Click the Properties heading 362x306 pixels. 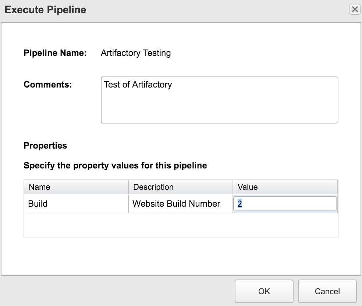45,146
